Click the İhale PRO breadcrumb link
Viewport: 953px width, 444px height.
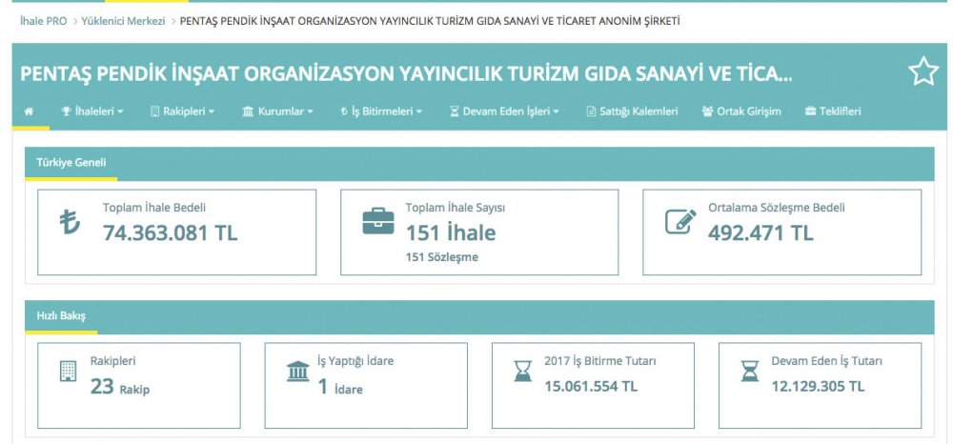click(43, 21)
